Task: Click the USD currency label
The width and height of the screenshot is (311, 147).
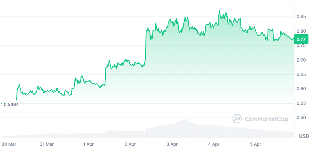Action: [x=304, y=136]
